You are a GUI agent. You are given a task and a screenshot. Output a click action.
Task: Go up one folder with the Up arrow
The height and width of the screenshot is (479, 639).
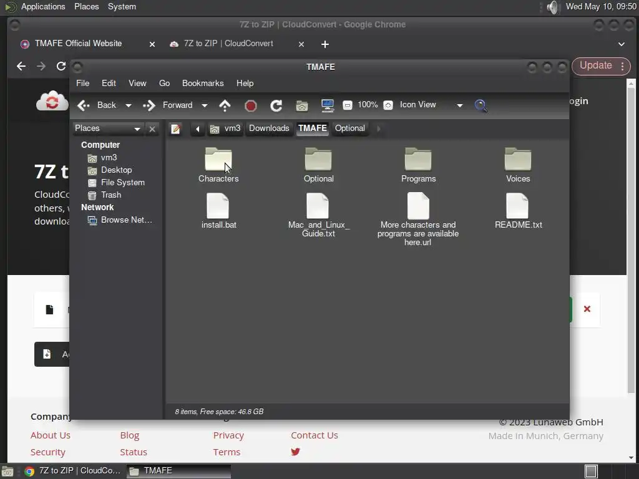(x=225, y=105)
